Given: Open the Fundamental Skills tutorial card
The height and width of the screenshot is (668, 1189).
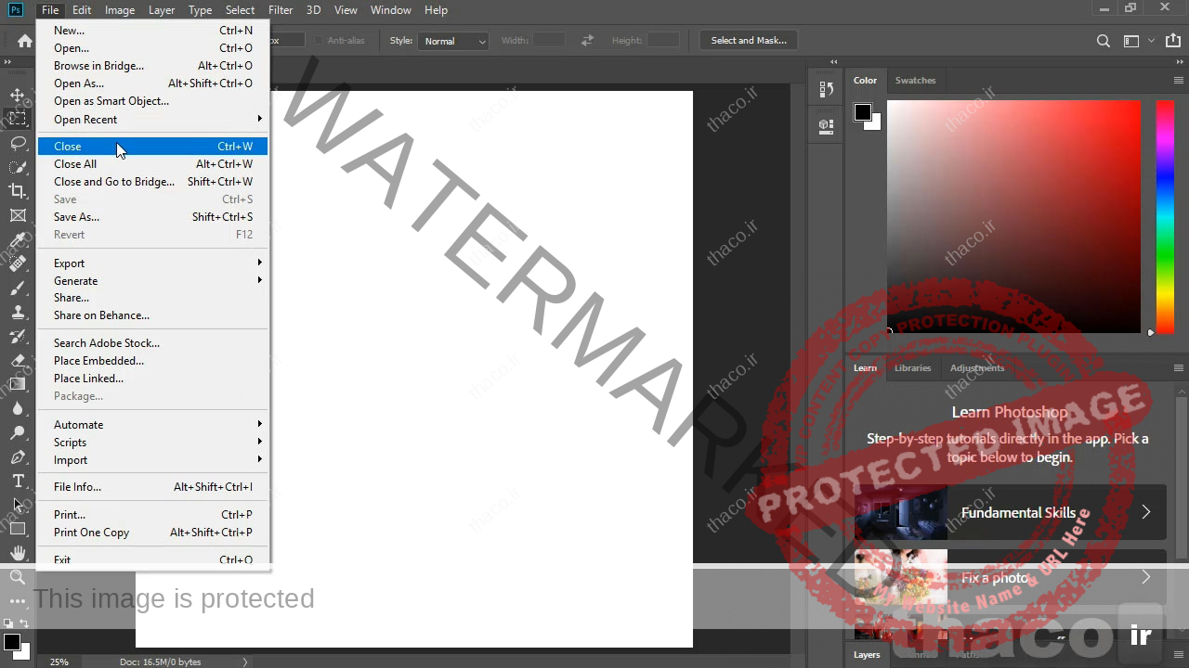Looking at the screenshot, I should (x=1011, y=512).
